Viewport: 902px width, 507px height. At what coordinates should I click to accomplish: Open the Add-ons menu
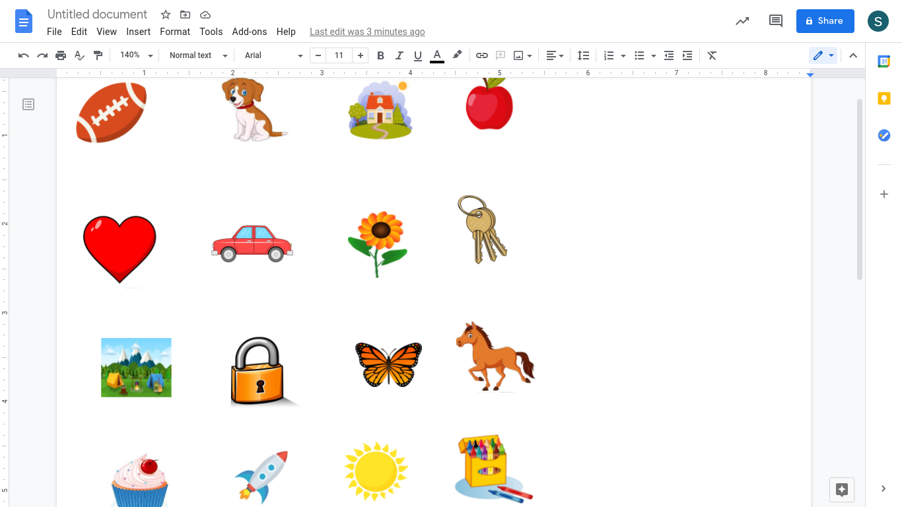(250, 32)
